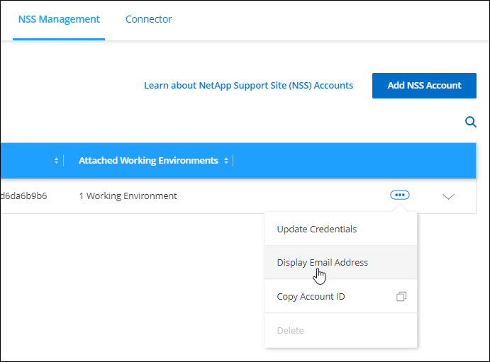Select the NSS Management tab
The width and height of the screenshot is (490, 362).
coord(59,19)
